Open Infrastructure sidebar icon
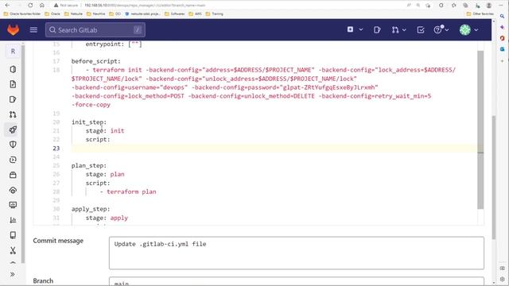This screenshot has height=286, width=509. coord(13,190)
